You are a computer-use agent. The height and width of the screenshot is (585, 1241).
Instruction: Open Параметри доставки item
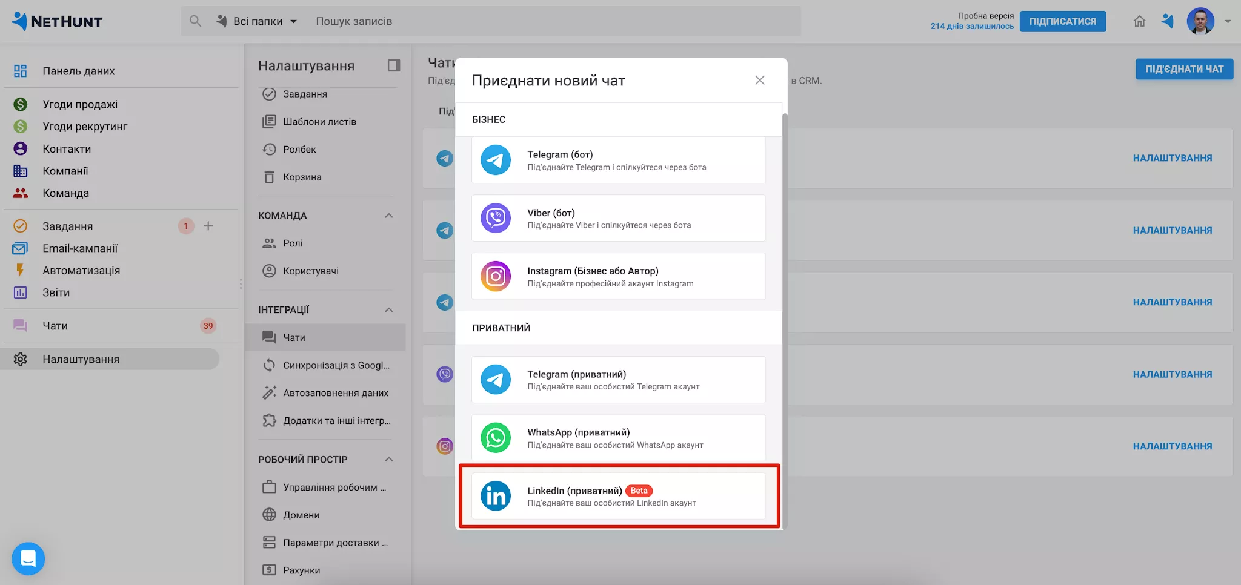click(x=335, y=543)
